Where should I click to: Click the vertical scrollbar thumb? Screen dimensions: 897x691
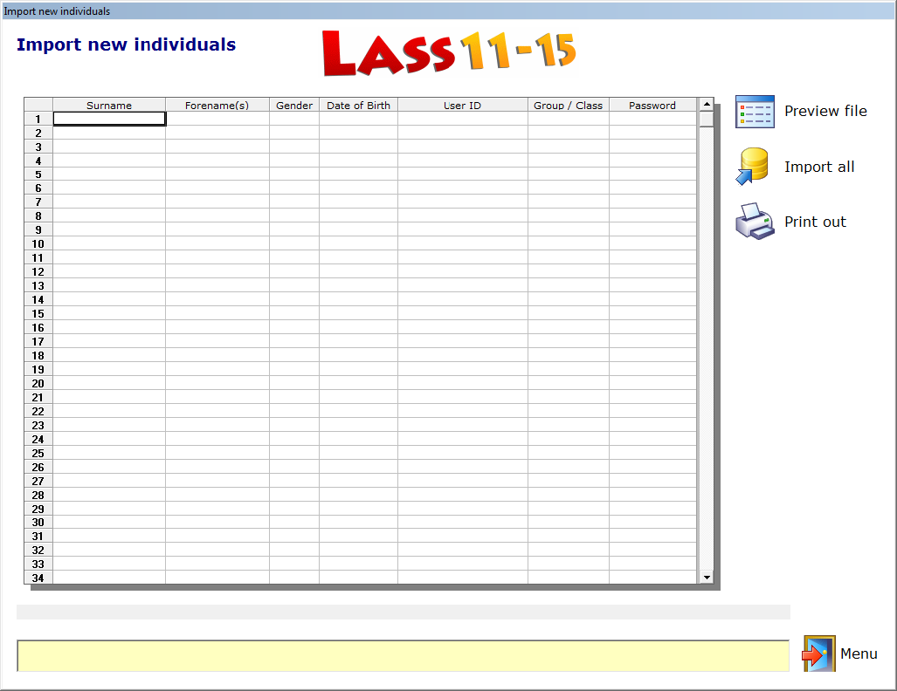point(707,119)
